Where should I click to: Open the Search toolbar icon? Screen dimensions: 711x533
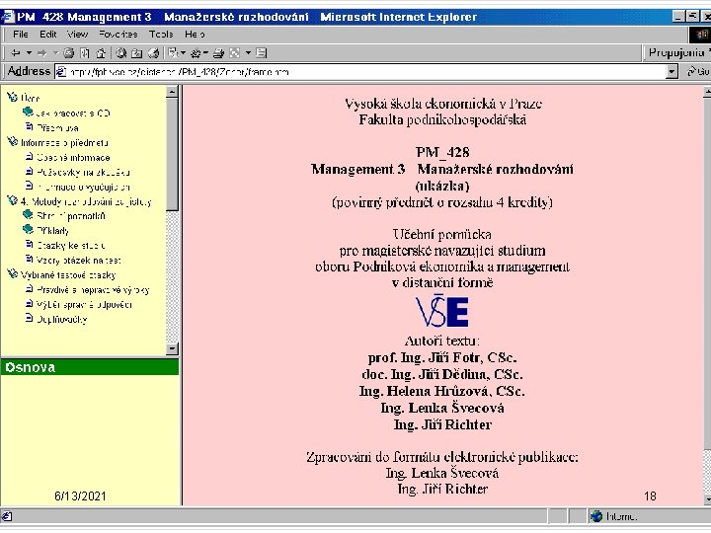[x=120, y=53]
